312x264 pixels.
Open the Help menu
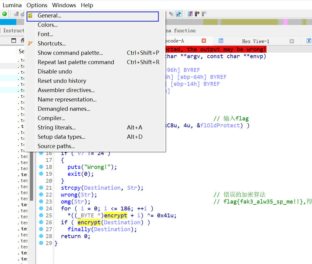point(87,5)
